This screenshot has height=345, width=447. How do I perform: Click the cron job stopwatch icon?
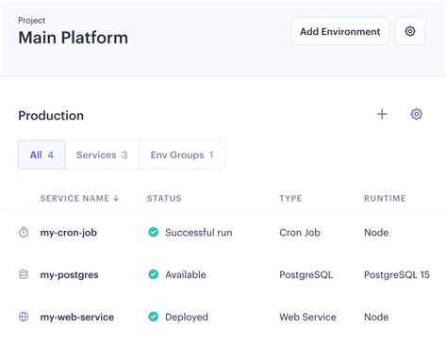pyautogui.click(x=24, y=233)
